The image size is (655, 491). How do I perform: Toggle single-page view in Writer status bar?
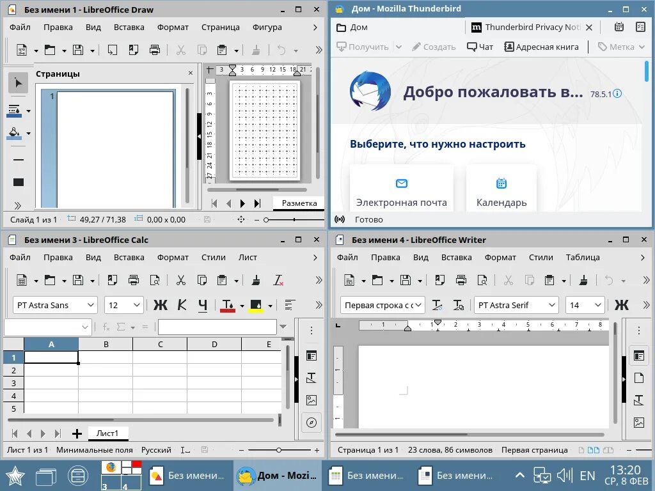point(581,450)
